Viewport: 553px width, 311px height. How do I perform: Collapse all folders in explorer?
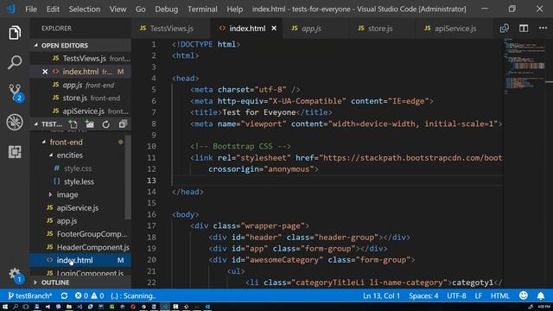pyautogui.click(x=123, y=124)
